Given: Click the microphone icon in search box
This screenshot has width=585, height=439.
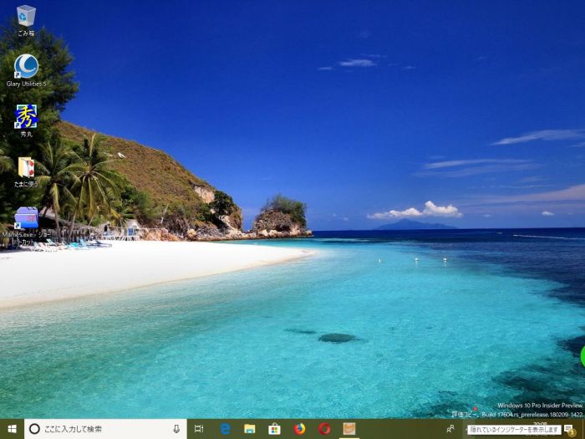Looking at the screenshot, I should (176, 429).
